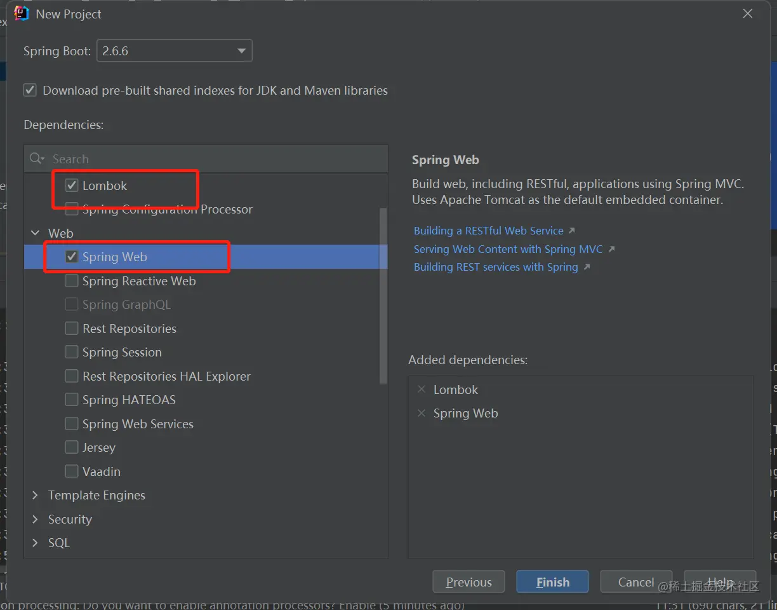Check the Vaadin dependency checkbox
The width and height of the screenshot is (777, 610).
72,471
